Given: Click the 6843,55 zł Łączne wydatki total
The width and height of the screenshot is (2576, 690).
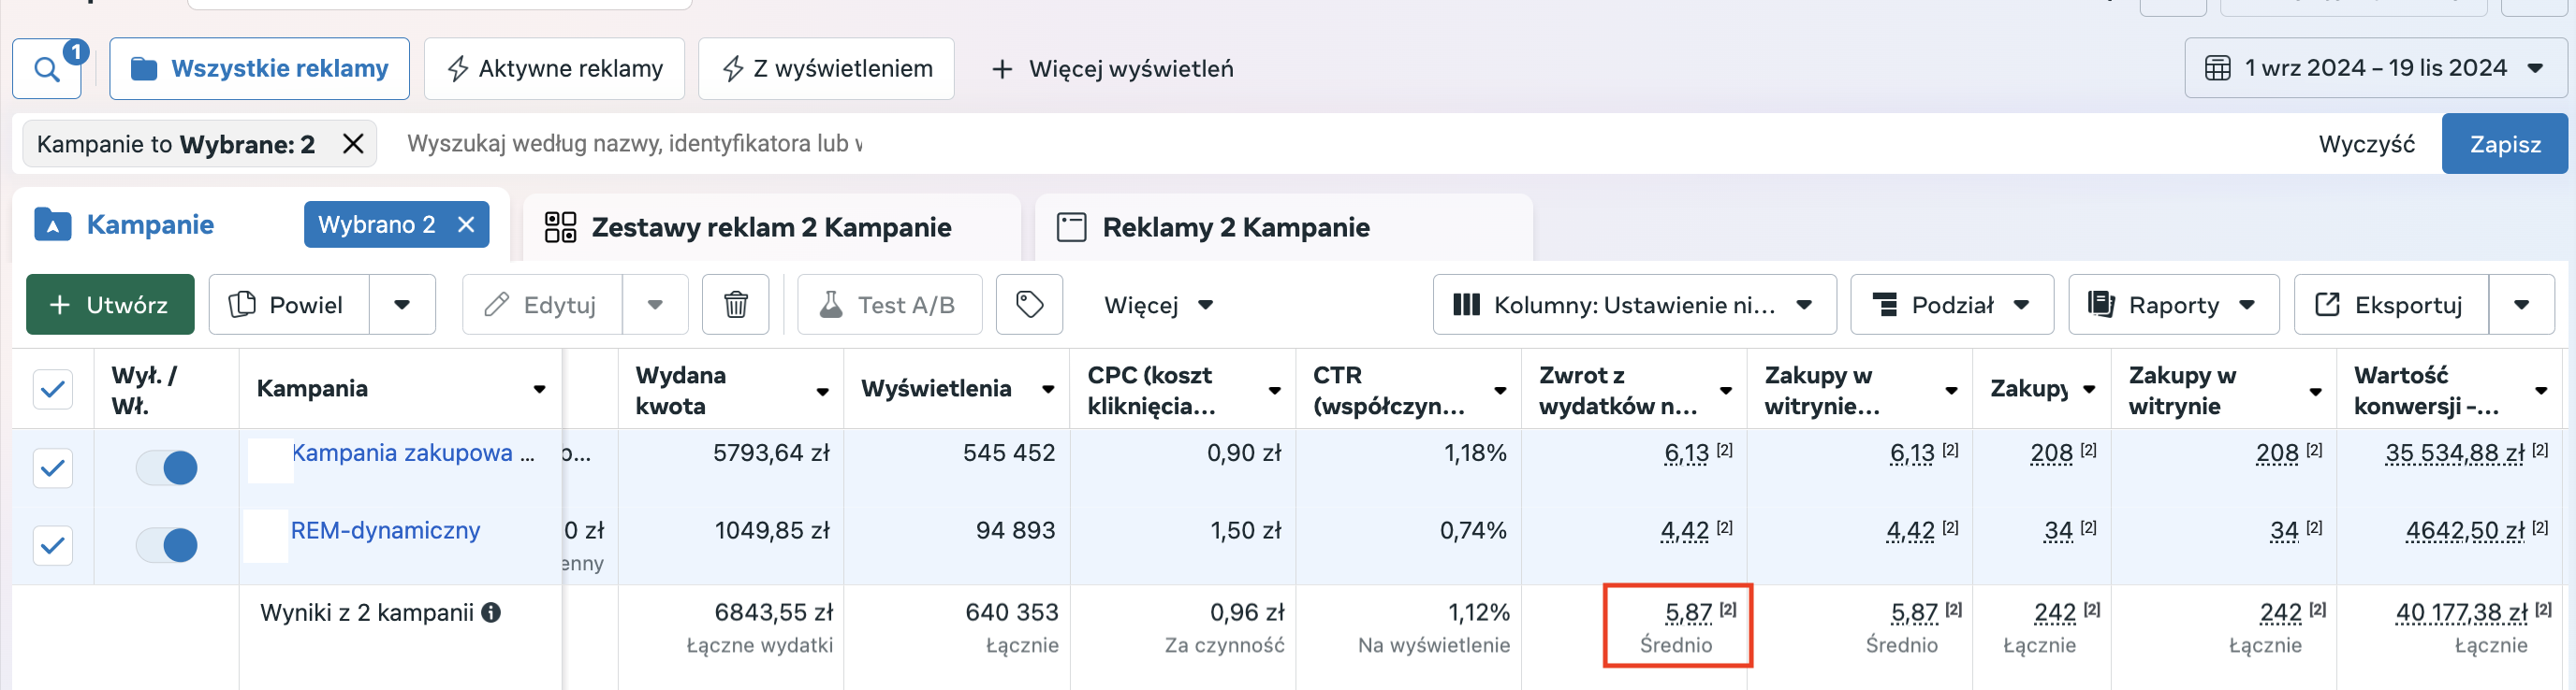Looking at the screenshot, I should [773, 612].
